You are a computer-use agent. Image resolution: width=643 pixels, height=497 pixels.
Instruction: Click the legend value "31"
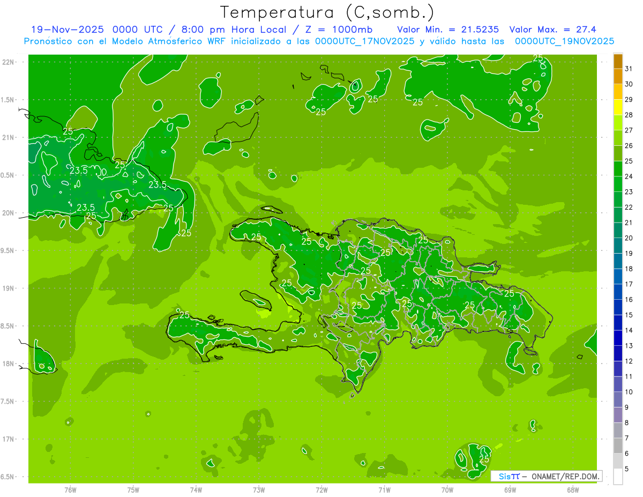629,69
